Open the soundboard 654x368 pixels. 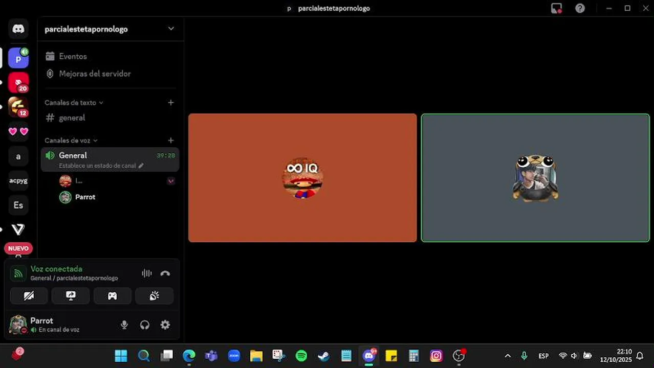point(154,296)
